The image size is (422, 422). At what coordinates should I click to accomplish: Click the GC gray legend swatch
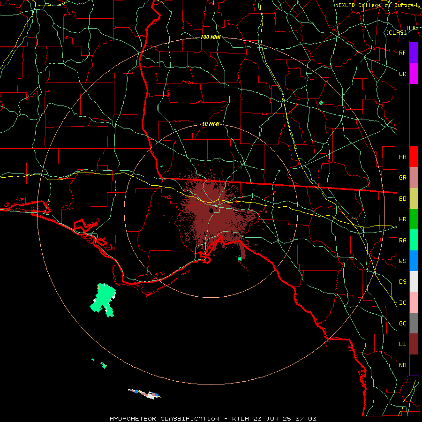[x=414, y=323]
